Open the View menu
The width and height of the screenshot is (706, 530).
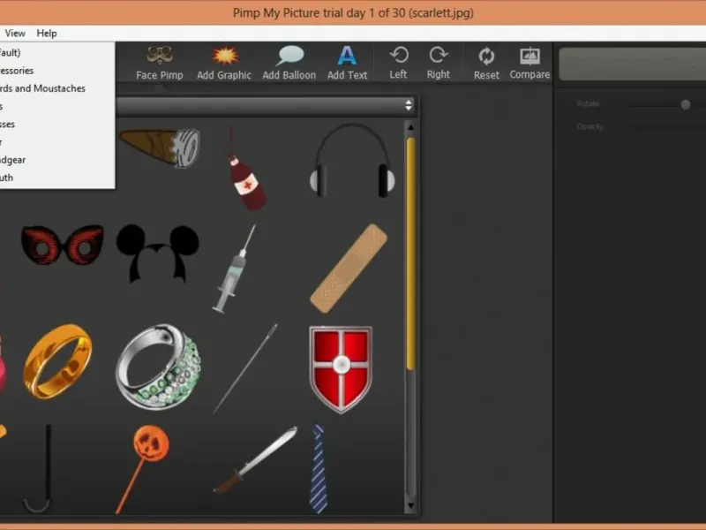[15, 33]
